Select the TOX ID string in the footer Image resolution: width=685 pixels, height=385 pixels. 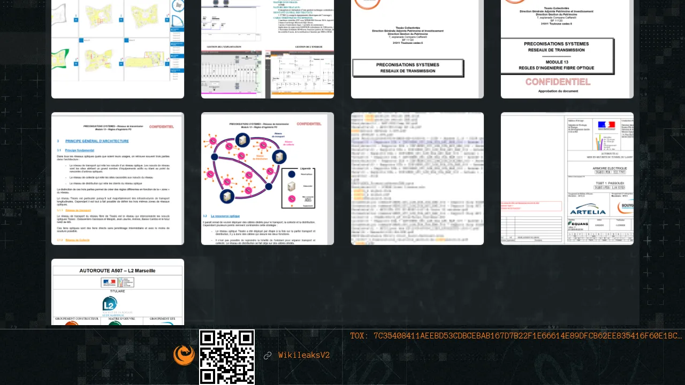click(x=516, y=336)
